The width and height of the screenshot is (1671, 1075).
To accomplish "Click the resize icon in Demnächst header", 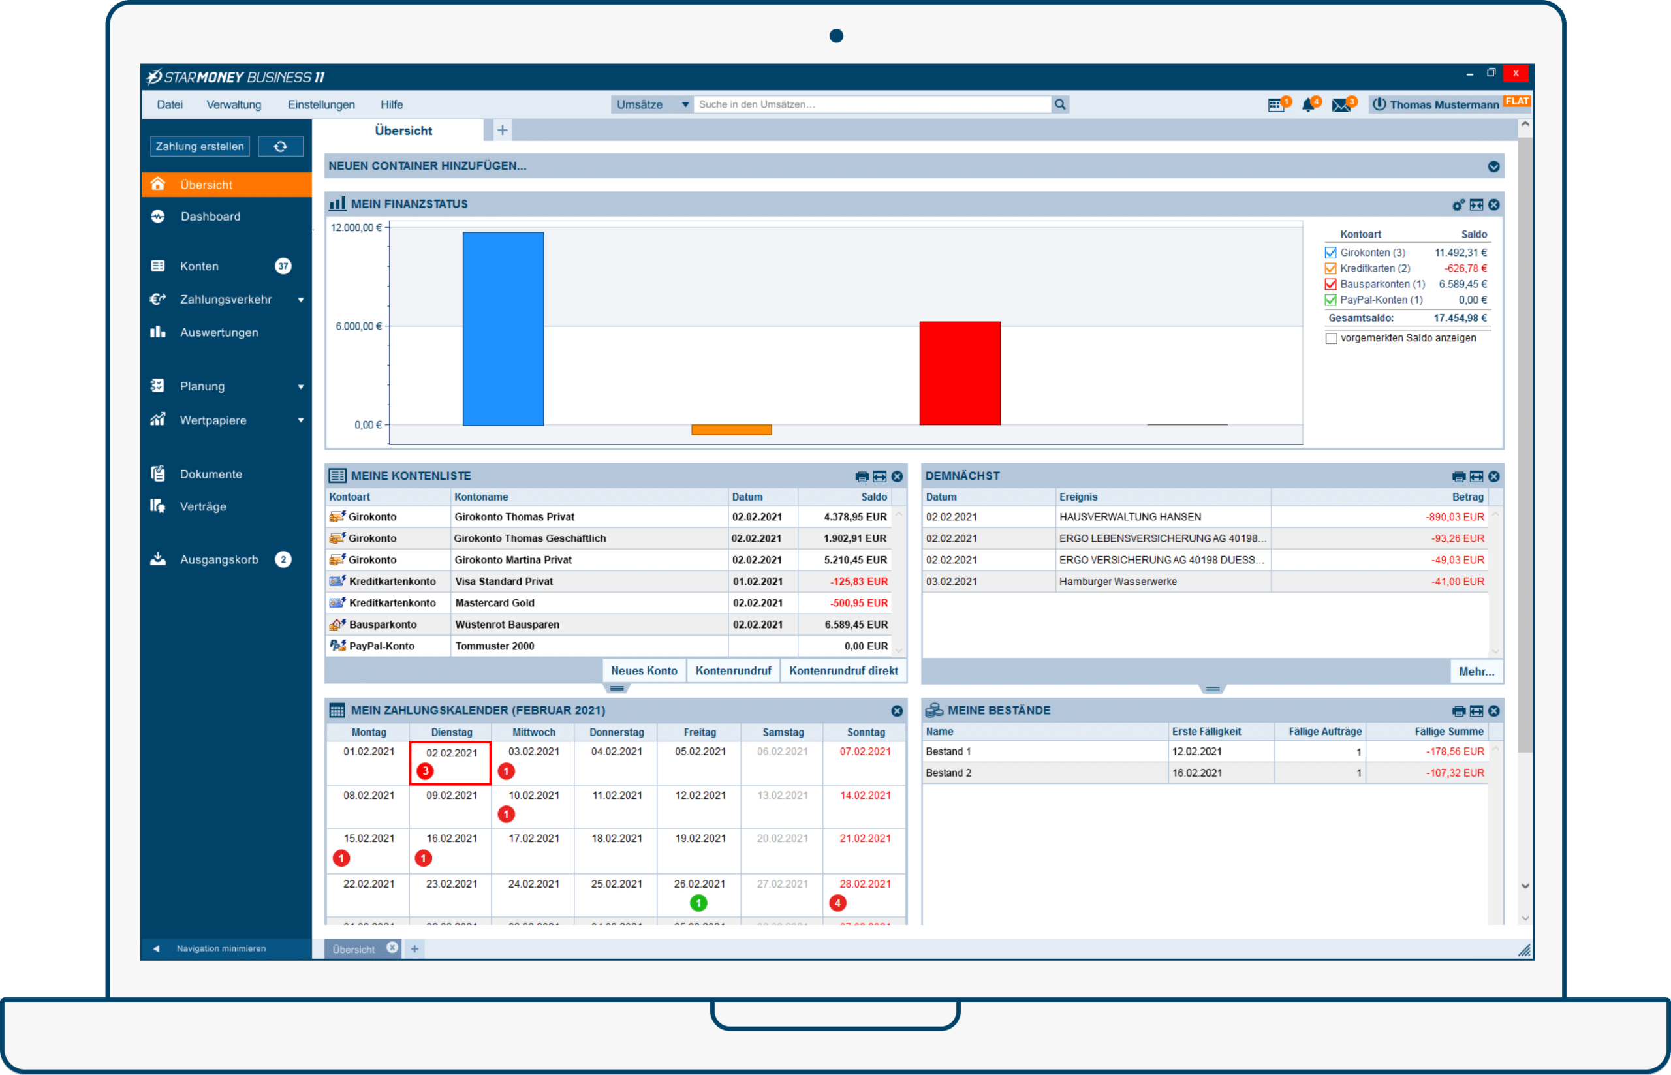I will pos(1476,476).
